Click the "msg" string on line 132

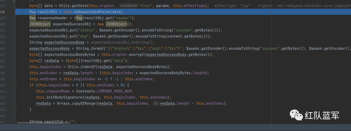(83, 36)
